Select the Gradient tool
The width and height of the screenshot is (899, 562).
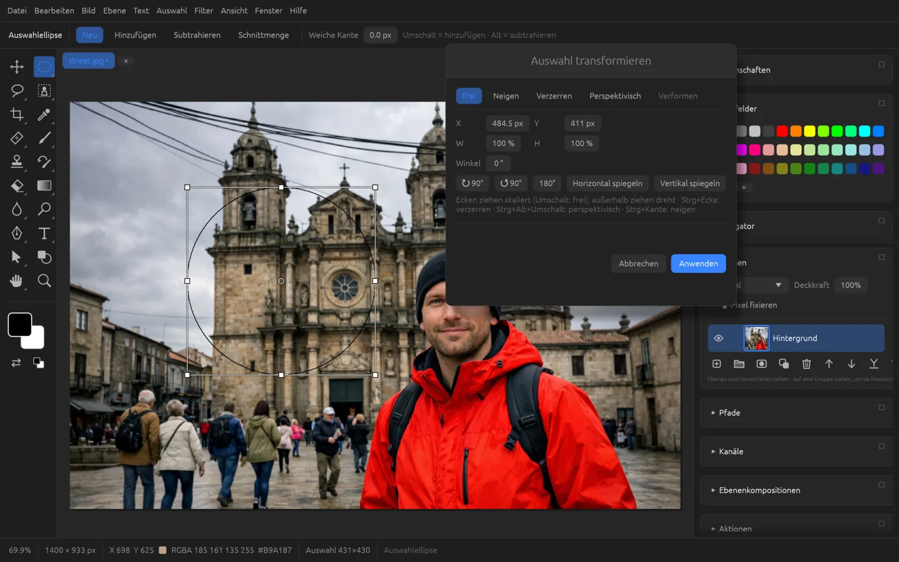pyautogui.click(x=44, y=185)
